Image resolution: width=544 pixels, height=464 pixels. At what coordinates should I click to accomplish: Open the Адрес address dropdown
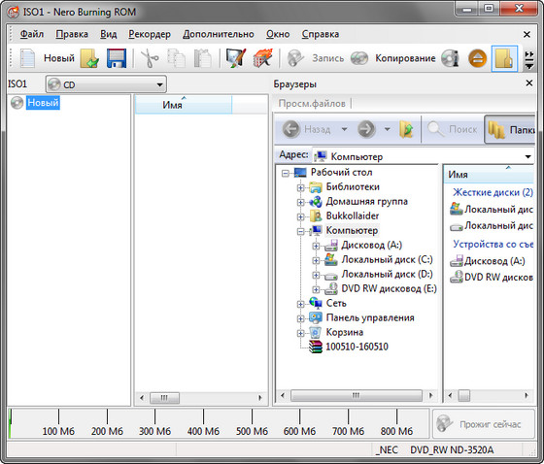pos(528,156)
